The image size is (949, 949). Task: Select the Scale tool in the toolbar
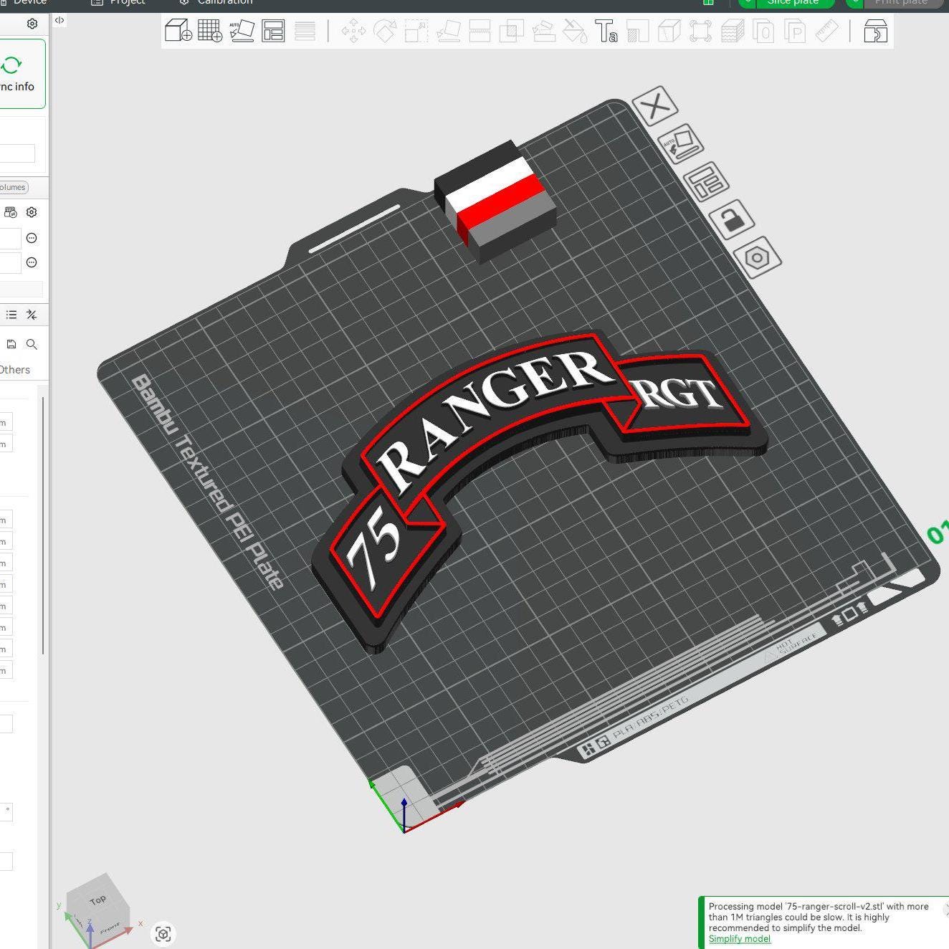point(416,31)
